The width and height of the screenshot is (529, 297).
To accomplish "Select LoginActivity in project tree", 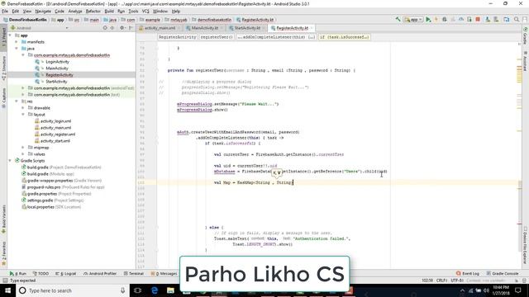I will pos(57,62).
